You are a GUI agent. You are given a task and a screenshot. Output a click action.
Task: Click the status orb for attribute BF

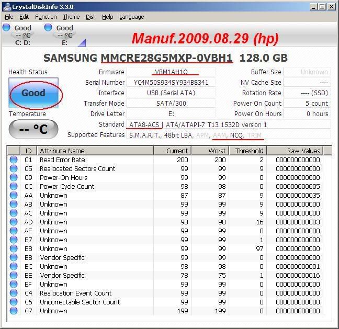pos(14,284)
